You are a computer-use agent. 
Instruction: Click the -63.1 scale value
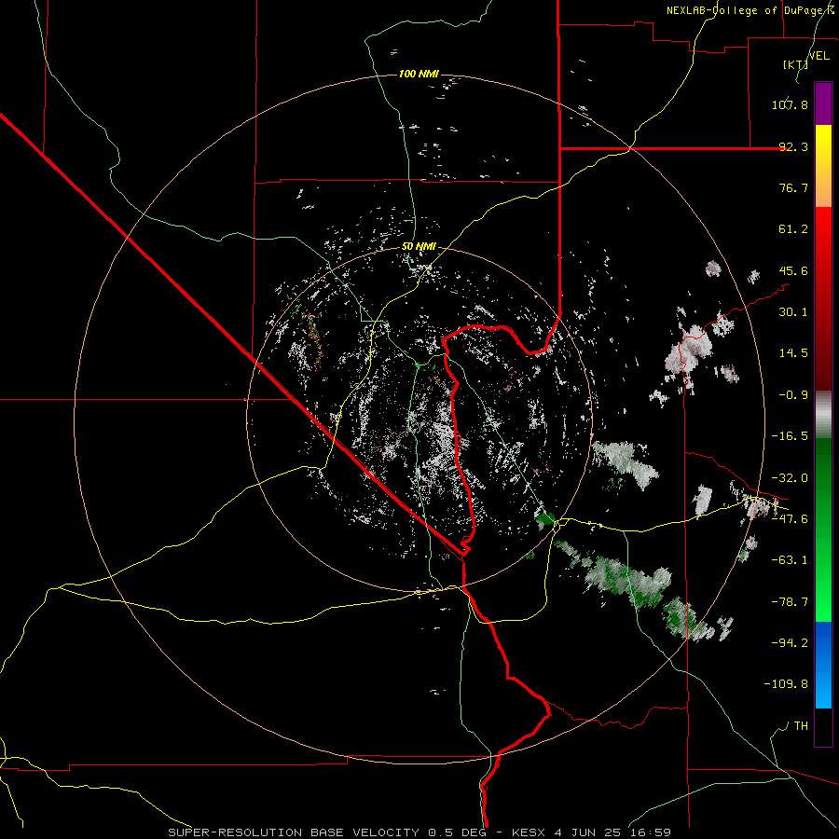click(790, 560)
